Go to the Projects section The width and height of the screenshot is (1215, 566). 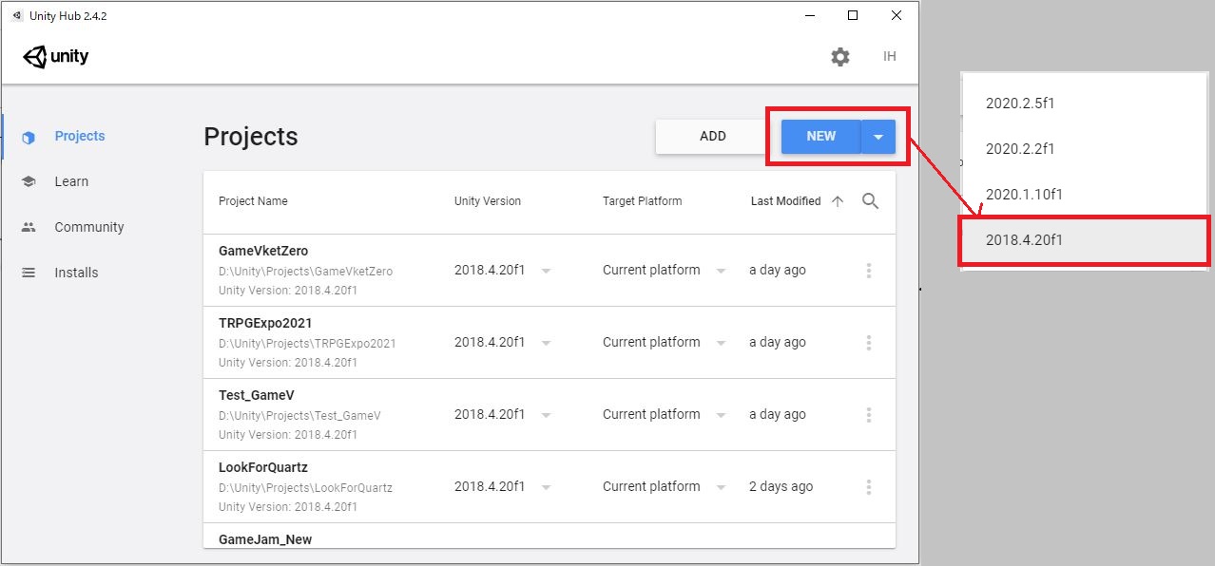[x=80, y=136]
